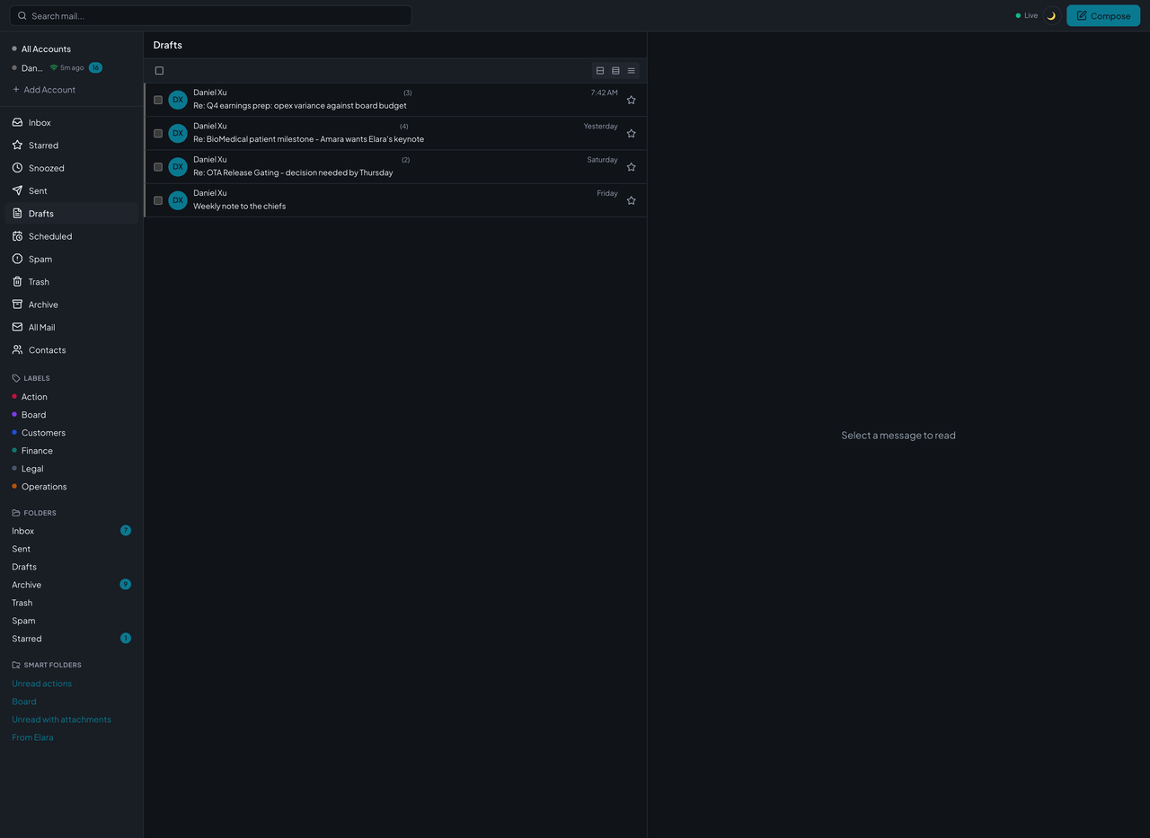1150x838 pixels.
Task: Open the OTA Release Gating draft
Action: [x=395, y=167]
